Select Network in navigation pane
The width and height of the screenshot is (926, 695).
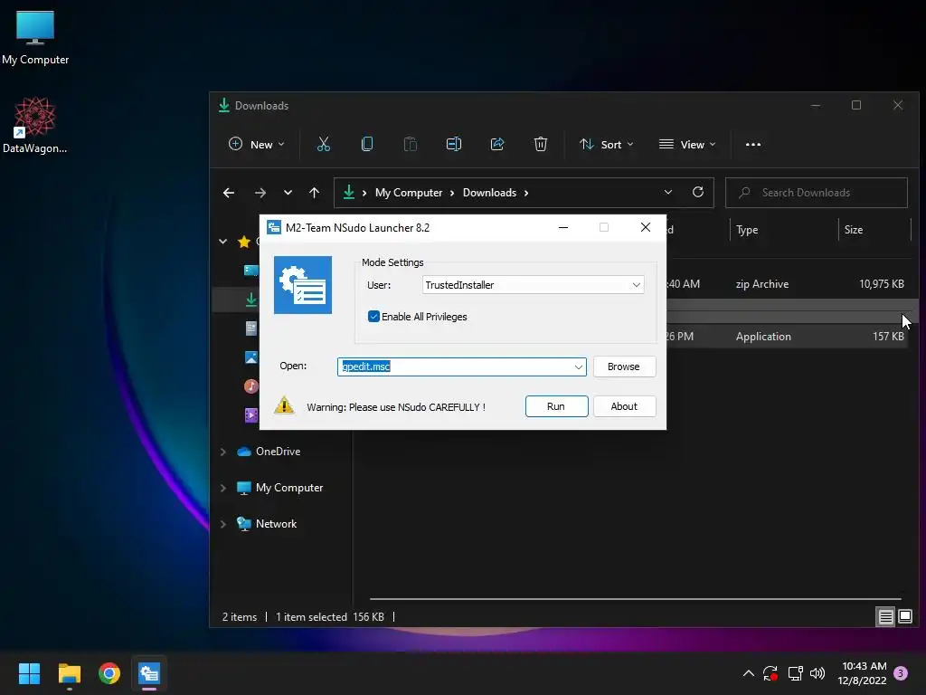point(277,524)
